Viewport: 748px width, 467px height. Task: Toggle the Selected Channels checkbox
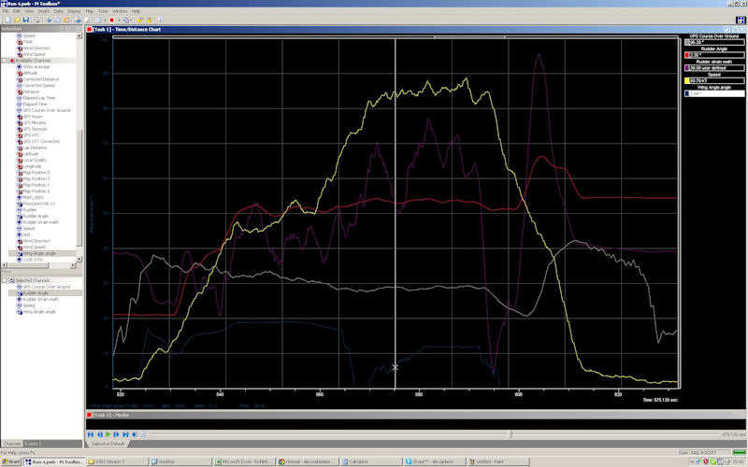pyautogui.click(x=11, y=280)
